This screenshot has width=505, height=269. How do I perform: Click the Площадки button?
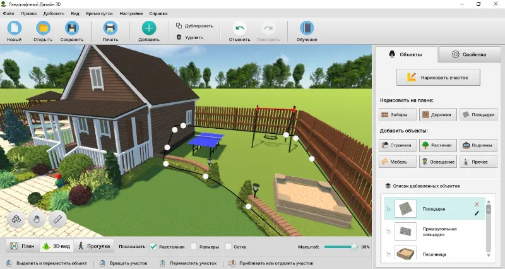(x=478, y=114)
